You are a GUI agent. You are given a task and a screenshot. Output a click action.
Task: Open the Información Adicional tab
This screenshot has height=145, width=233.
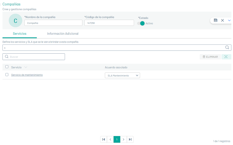click(63, 34)
